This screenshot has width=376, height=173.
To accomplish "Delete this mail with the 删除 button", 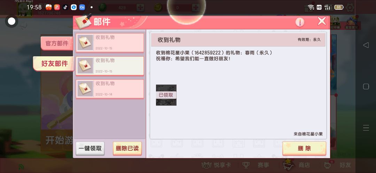I will 304,148.
